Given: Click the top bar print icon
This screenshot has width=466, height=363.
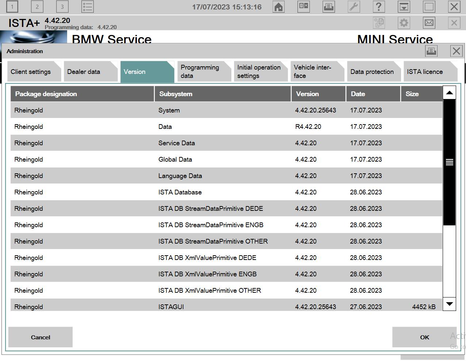Looking at the screenshot, I should 329,7.
